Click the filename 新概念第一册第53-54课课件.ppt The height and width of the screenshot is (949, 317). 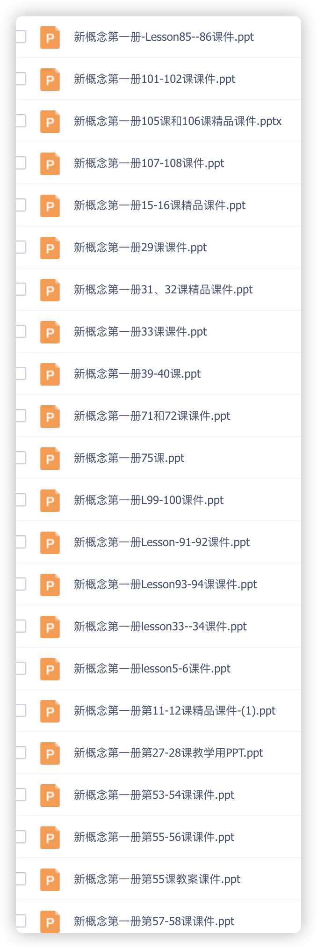[154, 795]
